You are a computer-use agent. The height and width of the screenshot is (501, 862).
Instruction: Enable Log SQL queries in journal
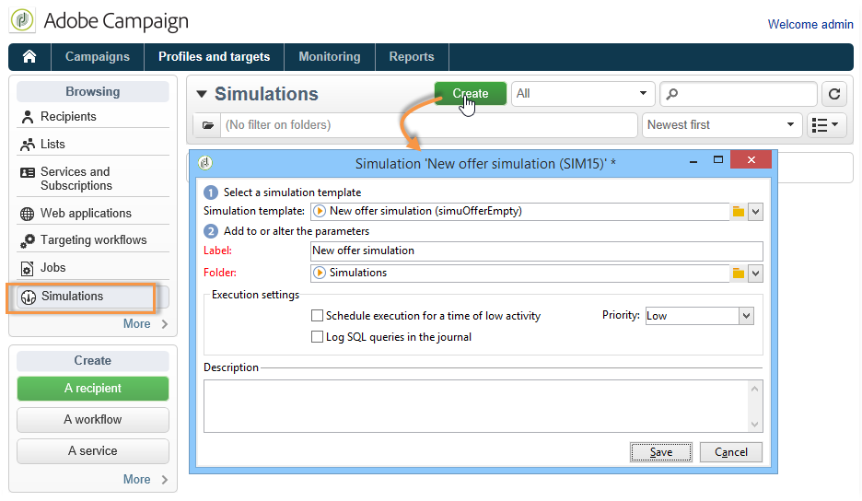(x=317, y=336)
